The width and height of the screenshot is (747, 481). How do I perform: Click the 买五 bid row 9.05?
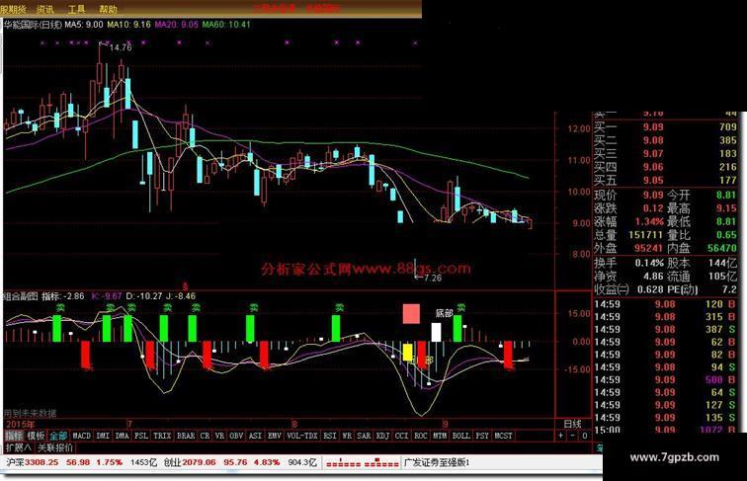(666, 181)
